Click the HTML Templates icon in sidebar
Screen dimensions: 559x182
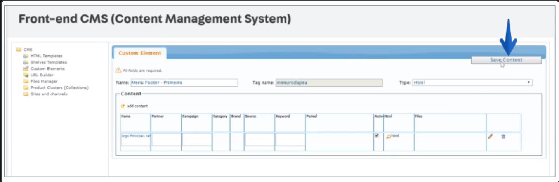26,56
